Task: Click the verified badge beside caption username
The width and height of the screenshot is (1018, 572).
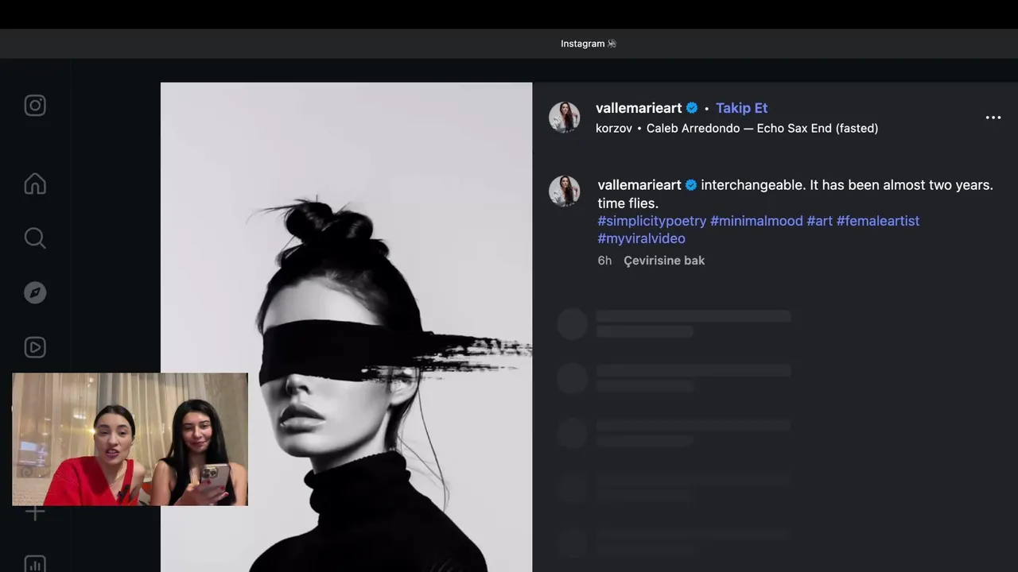Action: (691, 185)
